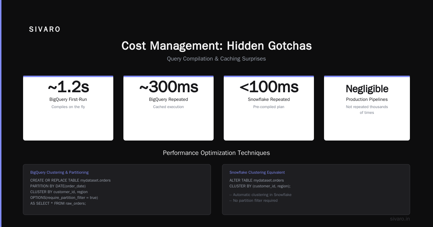Select comment '-- No partition filter required'
Screen dimensions: 433x227
click(254, 200)
